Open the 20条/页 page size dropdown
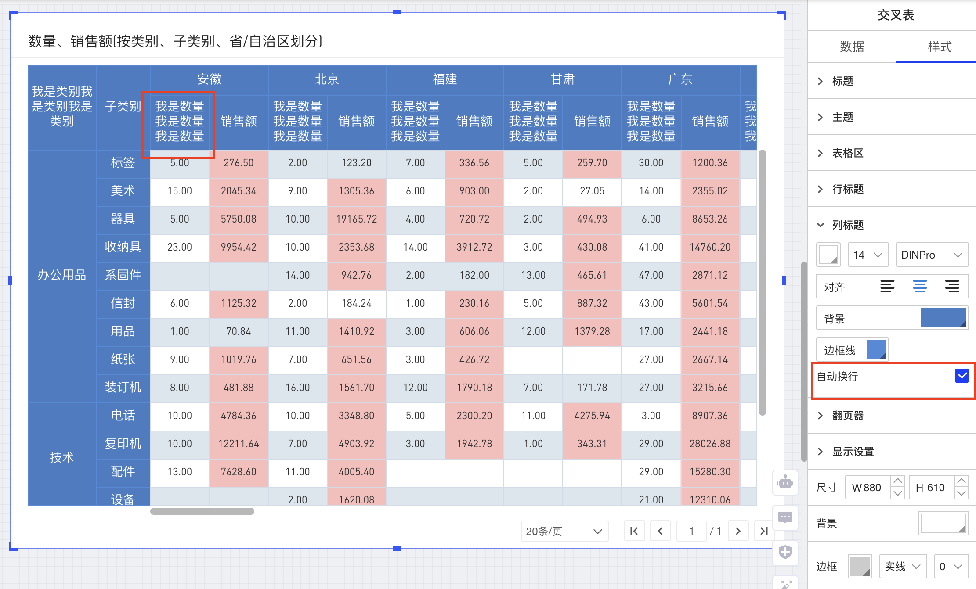 pos(564,531)
